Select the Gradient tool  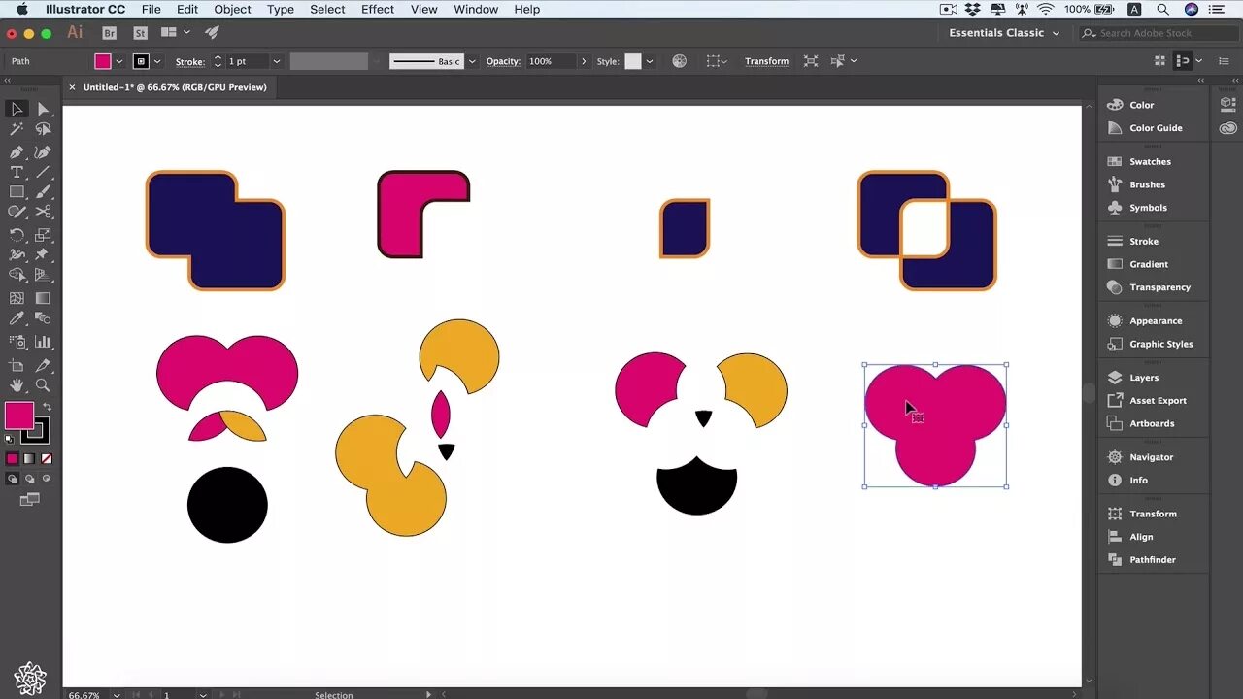[43, 298]
